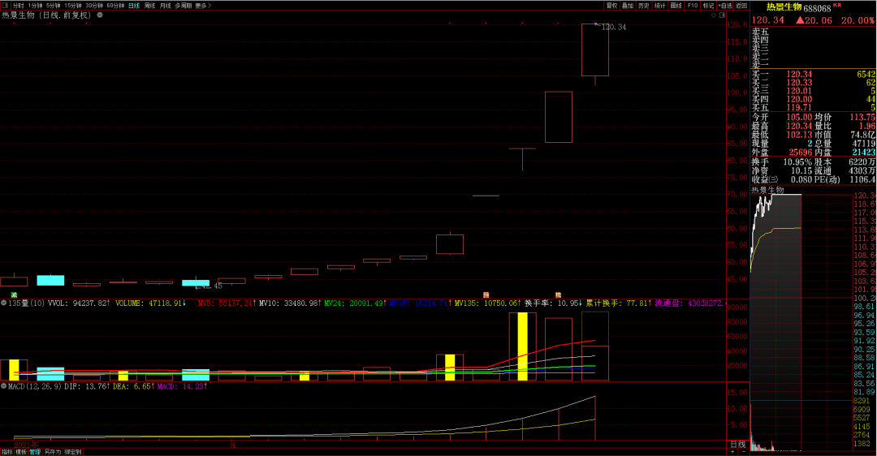Screen dimensions: 877x456
Task: Click the red up-triangle change indicator
Action: (x=800, y=20)
